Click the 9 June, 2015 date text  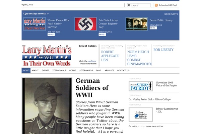27,5
